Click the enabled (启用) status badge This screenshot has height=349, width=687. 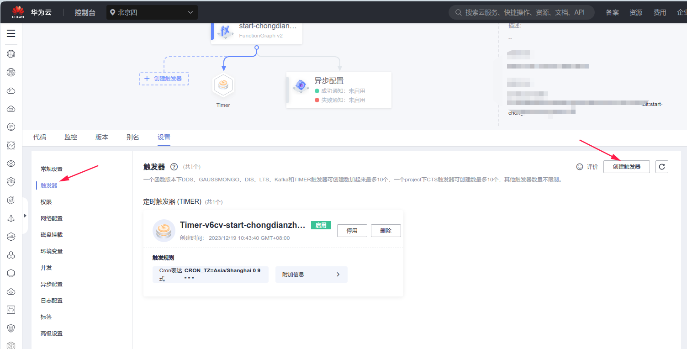[321, 225]
